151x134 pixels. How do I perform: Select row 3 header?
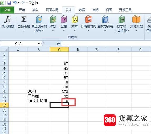(x=4, y=64)
